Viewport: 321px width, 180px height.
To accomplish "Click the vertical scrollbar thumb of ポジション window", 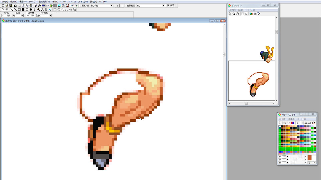I will [x=277, y=32].
